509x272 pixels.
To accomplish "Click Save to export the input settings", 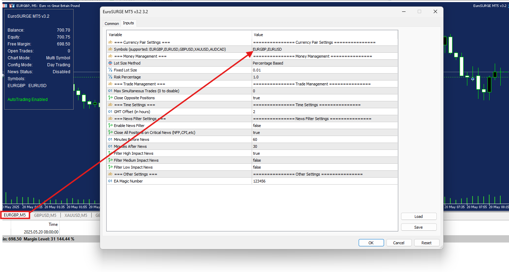I will (x=419, y=227).
